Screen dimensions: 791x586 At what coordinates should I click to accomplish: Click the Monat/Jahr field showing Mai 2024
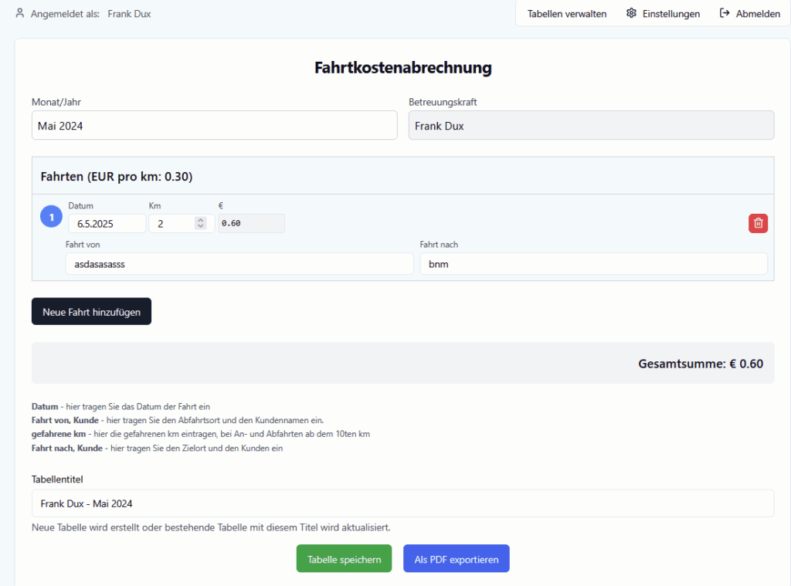click(x=214, y=126)
